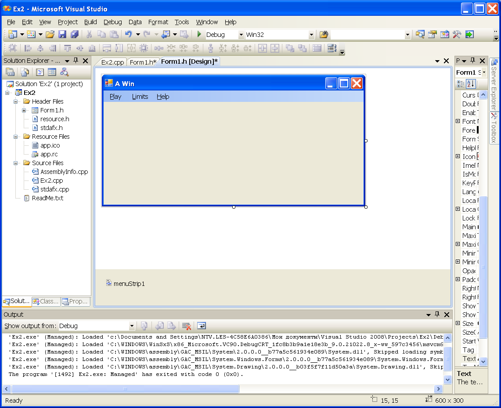
Task: Click View Class Diagram icon in Solution Explorer
Action: tap(64, 72)
